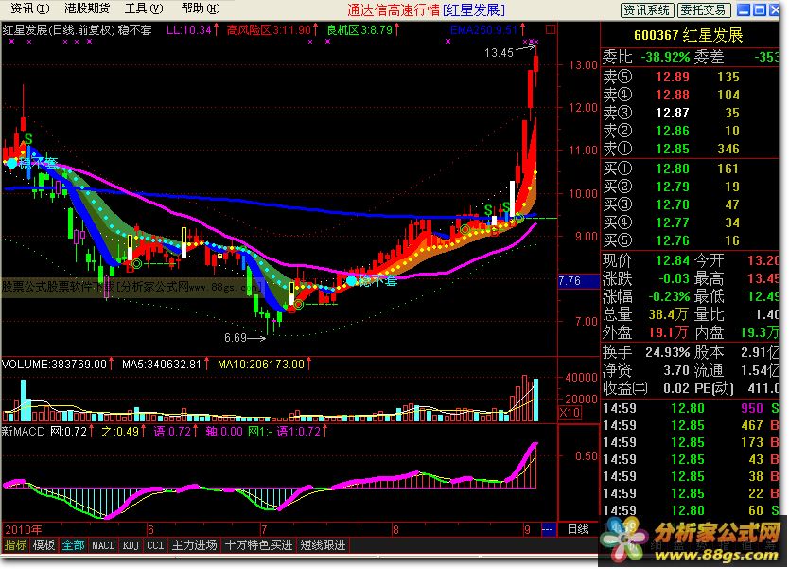The height and width of the screenshot is (569, 789).
Task: Click the 买② bid price 12.79
Action: click(x=673, y=187)
